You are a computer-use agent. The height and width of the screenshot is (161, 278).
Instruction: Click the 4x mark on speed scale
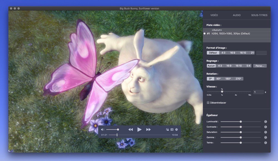(x=236, y=95)
